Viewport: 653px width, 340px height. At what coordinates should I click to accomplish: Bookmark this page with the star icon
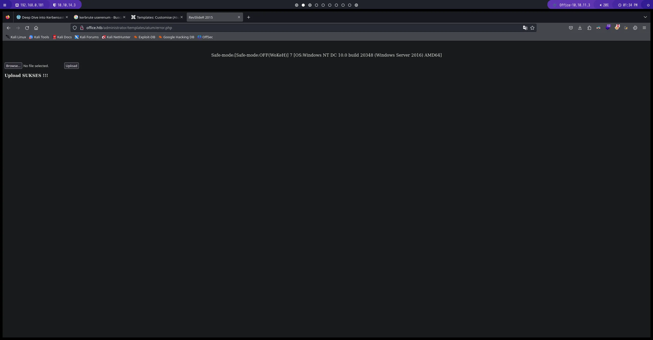point(533,28)
